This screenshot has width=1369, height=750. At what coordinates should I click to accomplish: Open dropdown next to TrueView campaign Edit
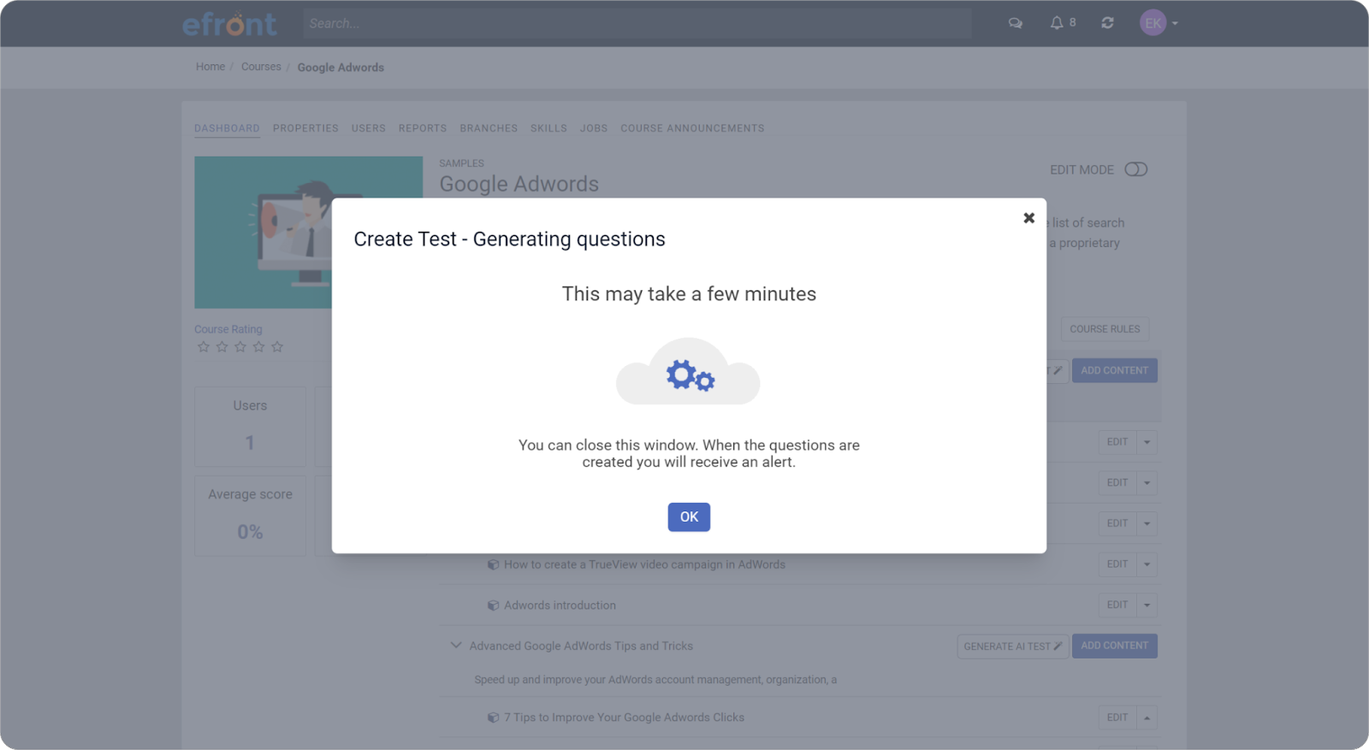click(x=1147, y=564)
